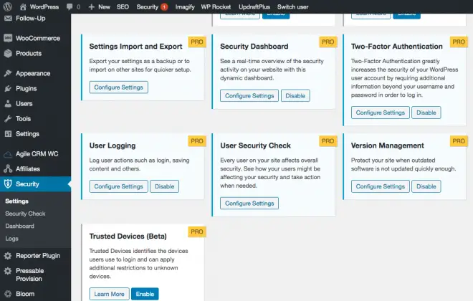Click the Appearance paintbrush icon

click(x=8, y=73)
